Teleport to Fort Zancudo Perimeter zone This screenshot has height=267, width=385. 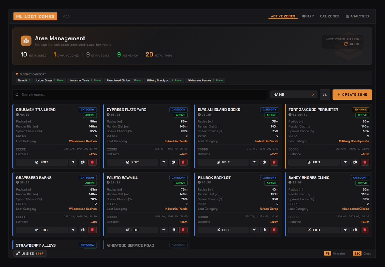345,162
